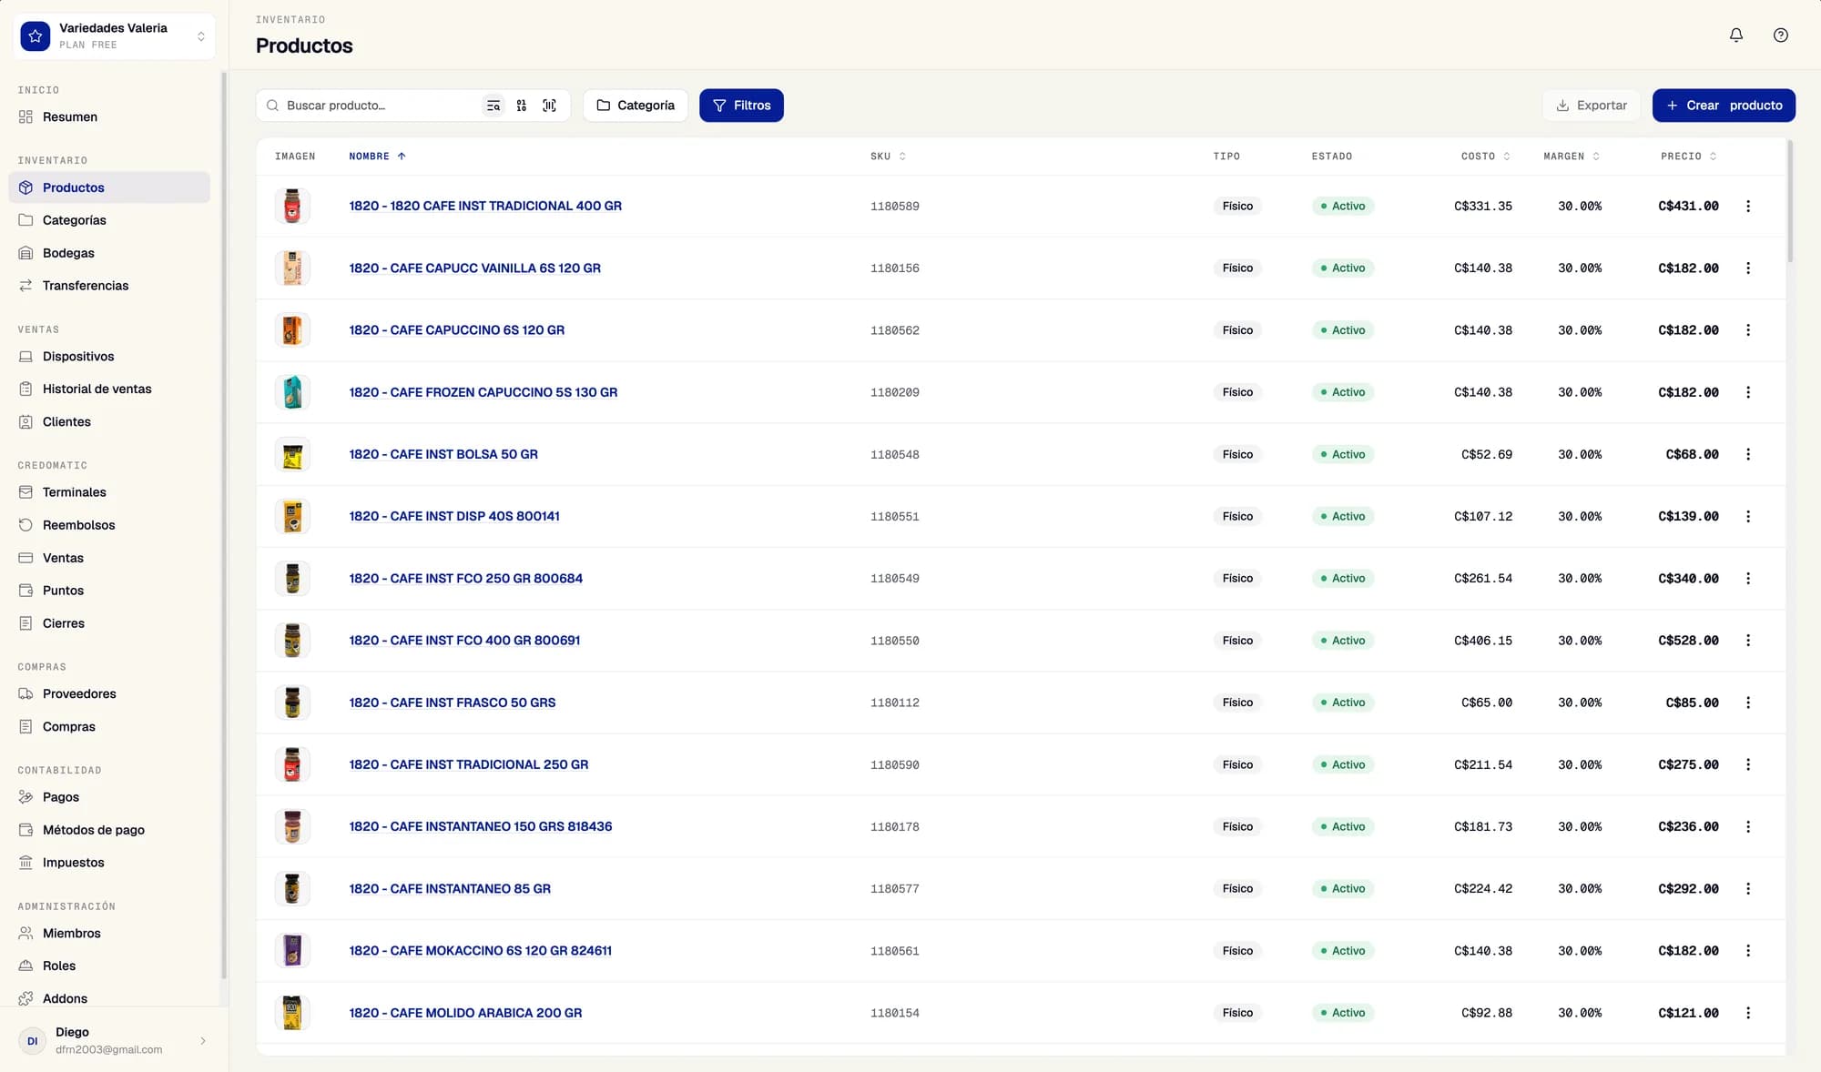Click the DI user avatar

33,1041
